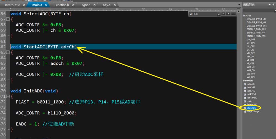Click the Functions group header
Viewport: 276px width, 139px height.
[x=248, y=81]
